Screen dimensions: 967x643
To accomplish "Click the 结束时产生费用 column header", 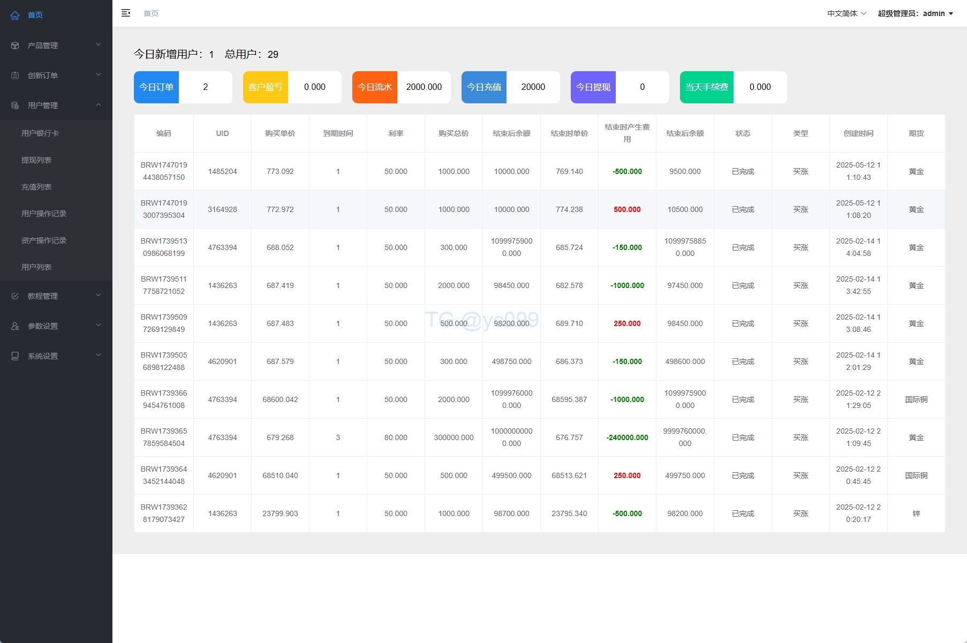I will (627, 133).
